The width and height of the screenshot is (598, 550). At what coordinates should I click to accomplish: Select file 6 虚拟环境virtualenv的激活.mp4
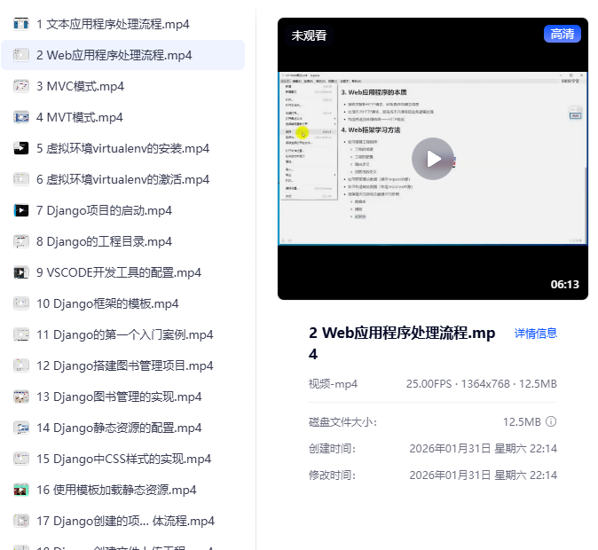pyautogui.click(x=122, y=179)
